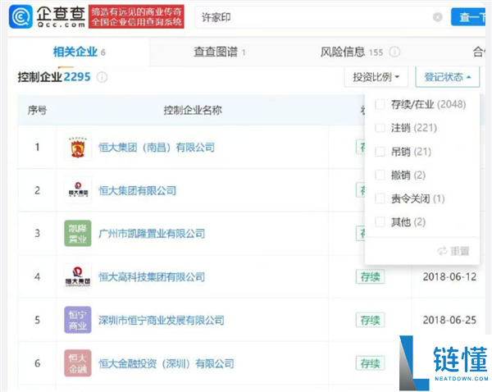Image resolution: width=492 pixels, height=392 pixels.
Task: Switch to the 相关企业 tab
Action: (x=79, y=52)
